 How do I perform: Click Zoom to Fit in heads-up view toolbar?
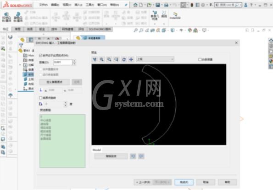coord(135,30)
